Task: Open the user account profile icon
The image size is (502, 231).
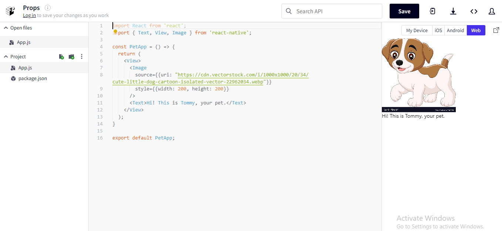Action: click(492, 11)
